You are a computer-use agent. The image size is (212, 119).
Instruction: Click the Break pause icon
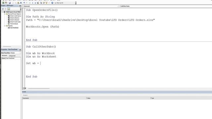point(32,3)
